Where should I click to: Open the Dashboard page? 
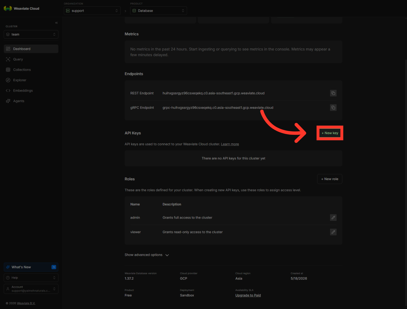coord(31,49)
